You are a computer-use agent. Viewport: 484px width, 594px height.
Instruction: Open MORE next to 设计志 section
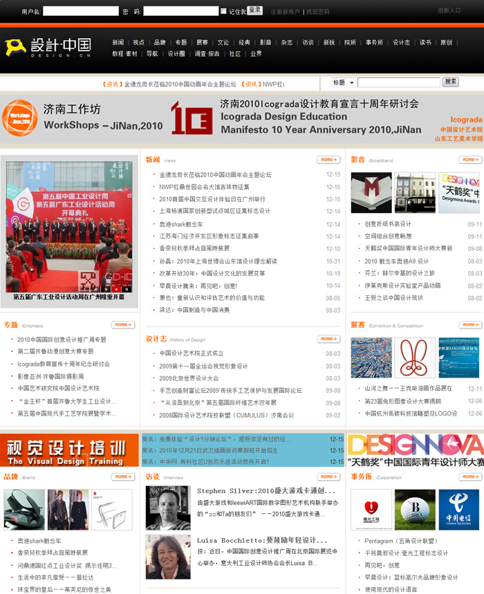[328, 339]
